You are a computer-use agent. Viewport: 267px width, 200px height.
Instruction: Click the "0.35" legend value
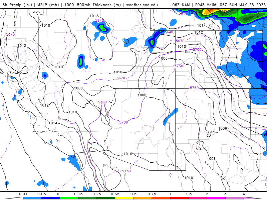coord(115,194)
